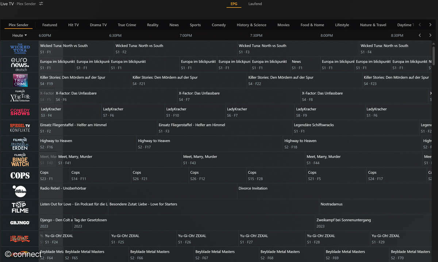
Task: Select X-Factor Das Unfassbare S4 F7
Action: (239, 96)
